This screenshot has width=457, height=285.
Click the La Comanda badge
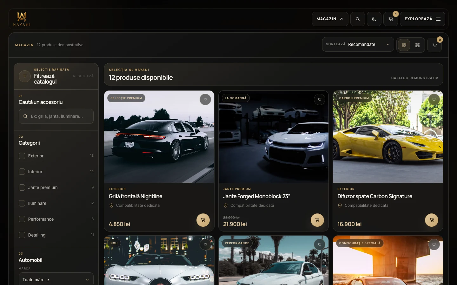tap(235, 98)
